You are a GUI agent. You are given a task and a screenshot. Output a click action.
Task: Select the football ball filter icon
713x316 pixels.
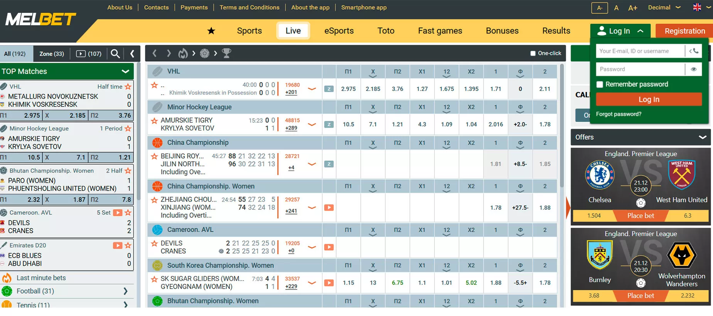point(204,53)
